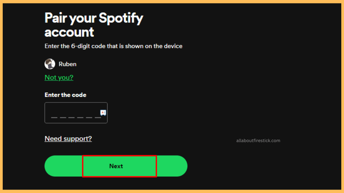
Task: Click the "Enter the code" field label
Action: [x=65, y=95]
